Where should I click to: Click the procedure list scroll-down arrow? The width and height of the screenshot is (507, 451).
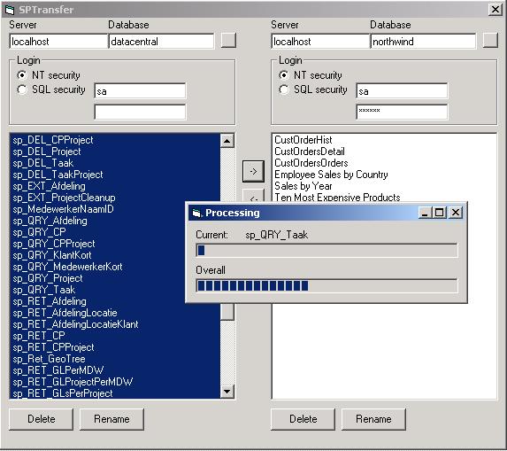click(227, 392)
